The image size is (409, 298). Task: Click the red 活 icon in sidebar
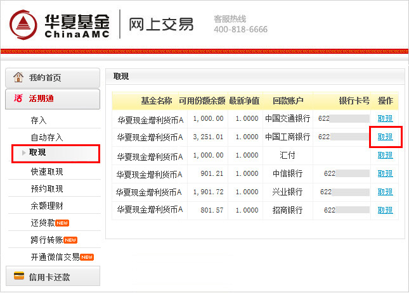18,98
